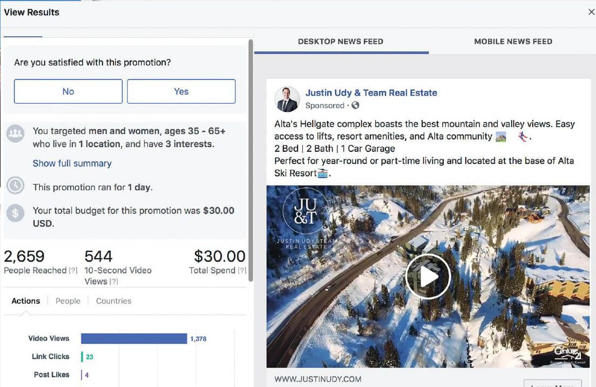Screen dimensions: 596x387
Task: Select the Actions tab
Action: (25, 301)
